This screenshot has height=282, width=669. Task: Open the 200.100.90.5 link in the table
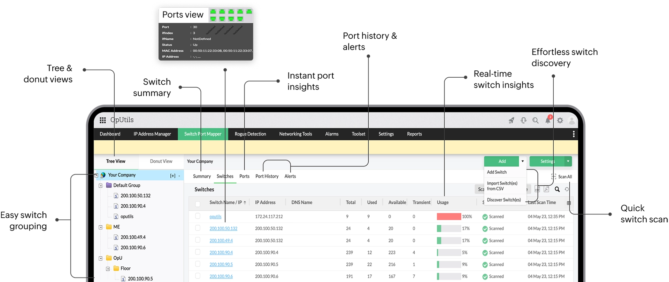221,265
